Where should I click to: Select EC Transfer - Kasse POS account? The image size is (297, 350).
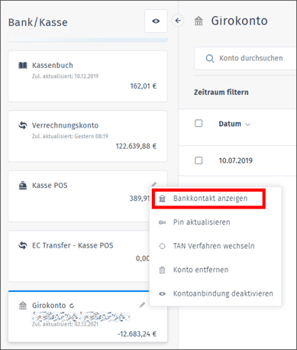[79, 256]
